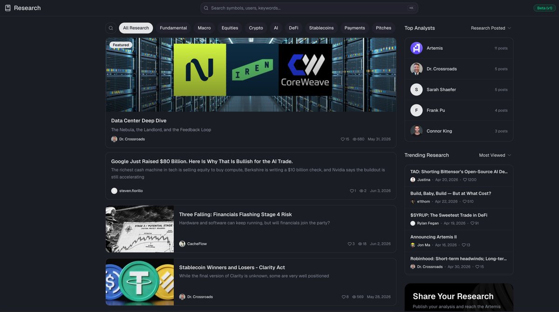Open Build, Baby, Build trending article
Image resolution: width=559 pixels, height=312 pixels.
450,193
